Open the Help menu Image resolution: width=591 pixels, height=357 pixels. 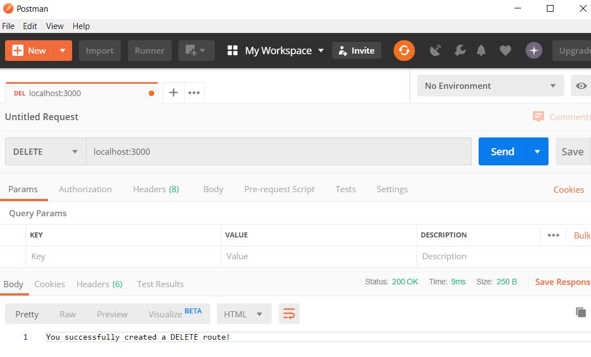point(81,26)
